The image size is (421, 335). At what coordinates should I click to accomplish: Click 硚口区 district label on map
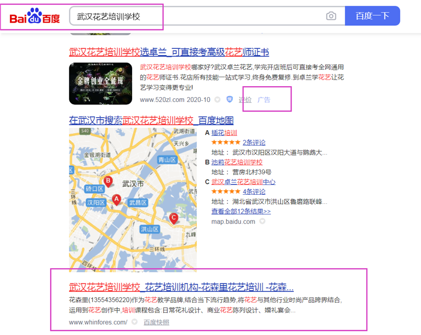click(94, 189)
